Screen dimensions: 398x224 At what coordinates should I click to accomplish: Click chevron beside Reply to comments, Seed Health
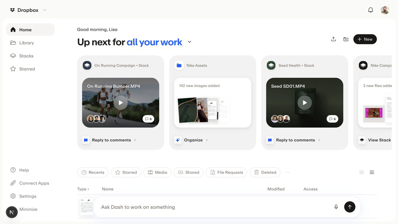pyautogui.click(x=319, y=140)
